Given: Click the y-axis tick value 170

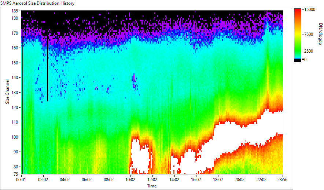Looking at the screenshot, I should point(15,33).
